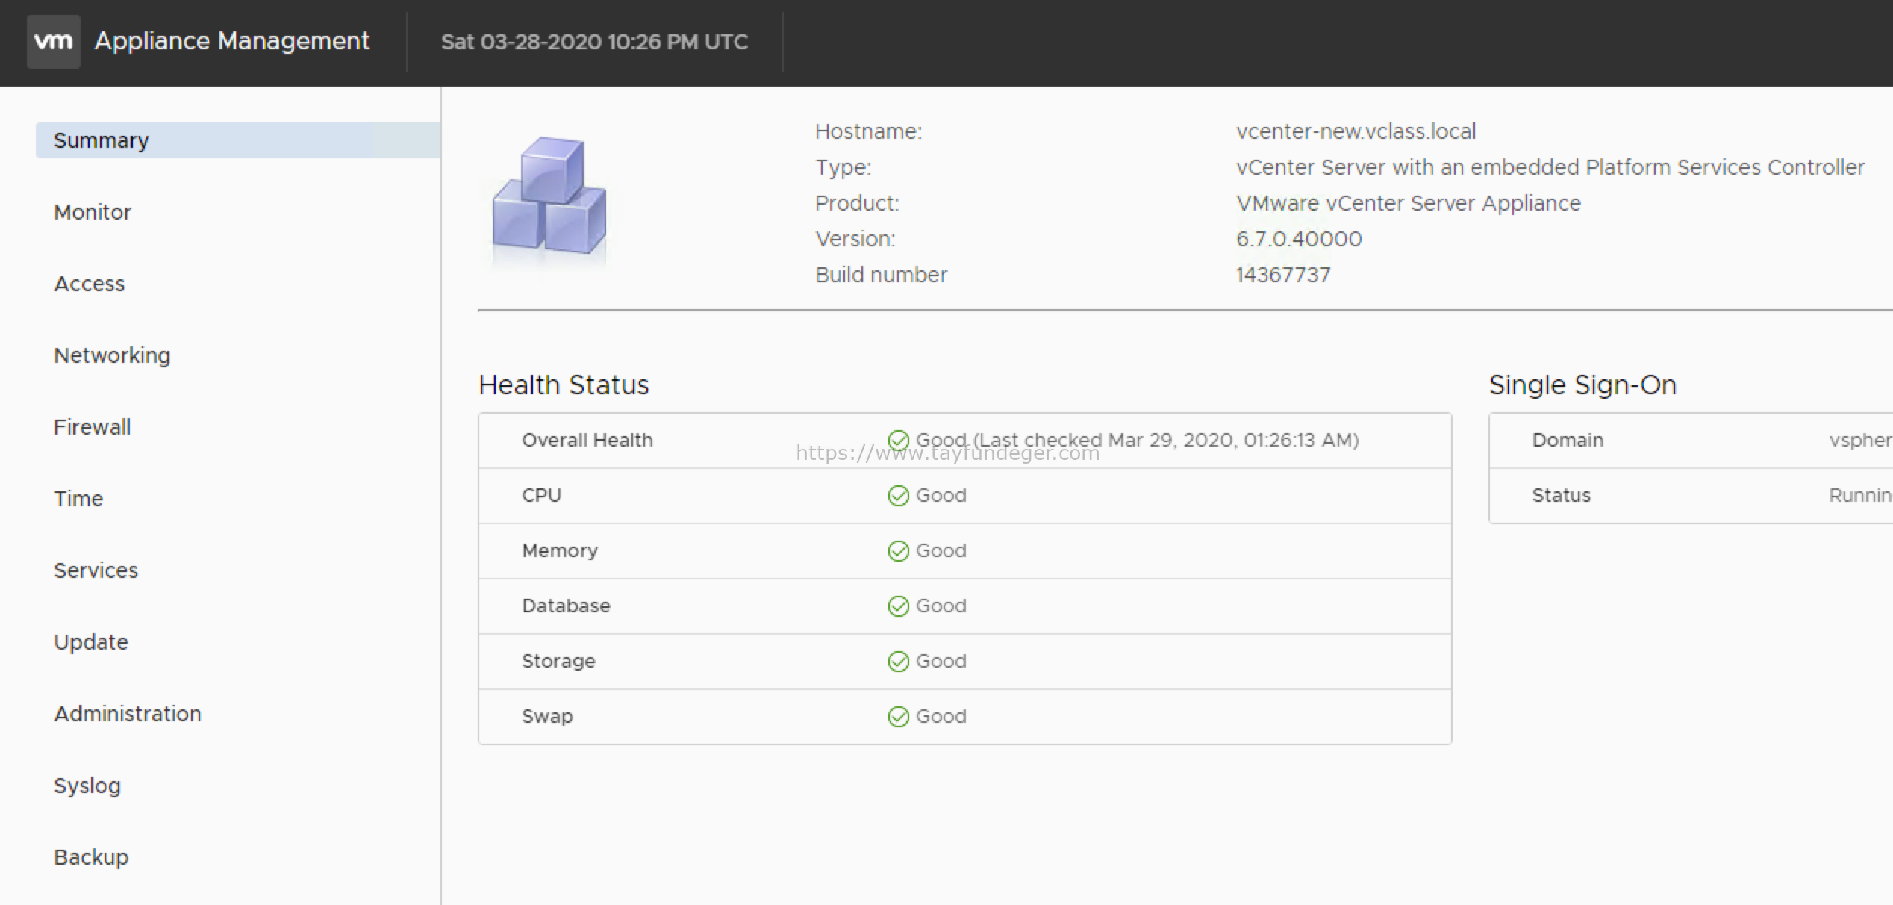The height and width of the screenshot is (905, 1893).
Task: Open the Networking page
Action: [x=112, y=355]
